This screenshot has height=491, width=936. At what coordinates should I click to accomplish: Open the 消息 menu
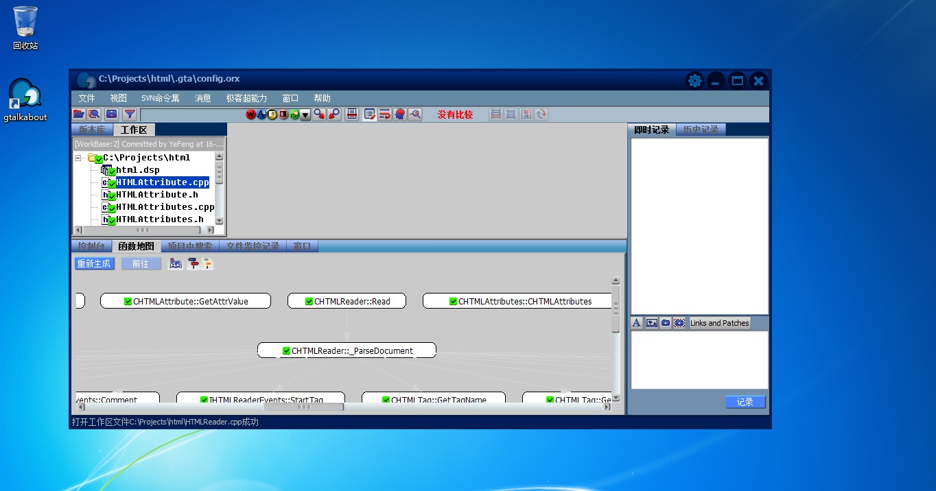click(x=202, y=99)
